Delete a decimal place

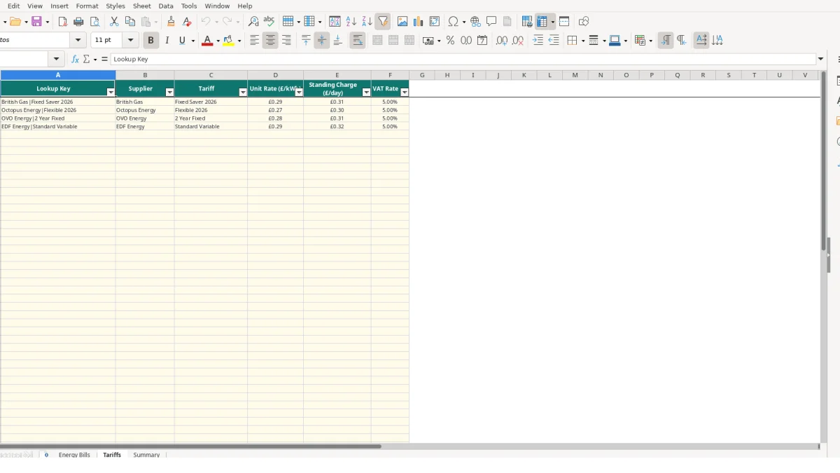(518, 41)
